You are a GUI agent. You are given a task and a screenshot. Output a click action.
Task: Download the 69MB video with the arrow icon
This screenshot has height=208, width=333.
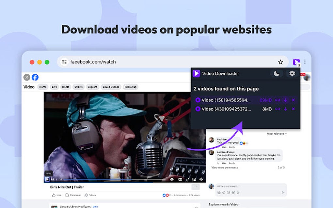tap(285, 100)
